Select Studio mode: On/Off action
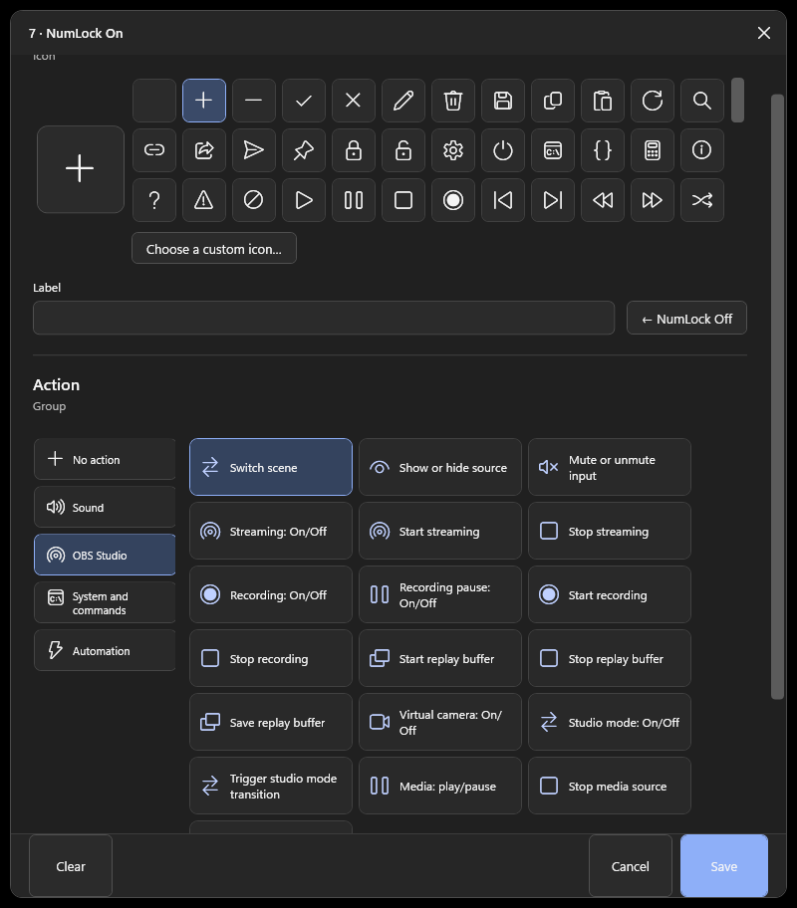This screenshot has width=797, height=908. pyautogui.click(x=609, y=722)
